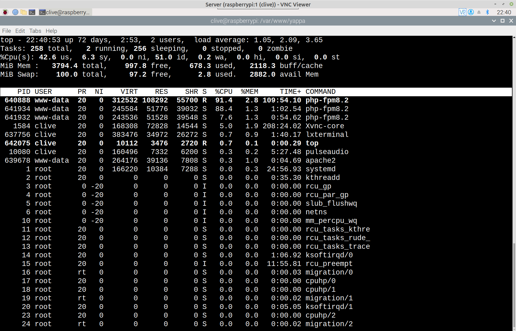Image resolution: width=516 pixels, height=331 pixels.
Task: Maximize the lxterminal window
Action: pos(503,21)
